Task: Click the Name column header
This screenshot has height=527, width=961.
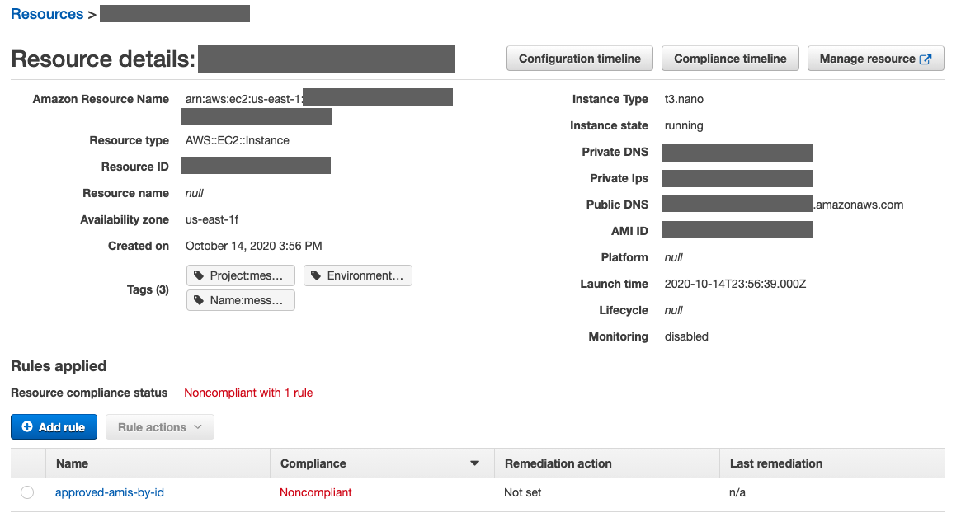Action: click(x=72, y=463)
